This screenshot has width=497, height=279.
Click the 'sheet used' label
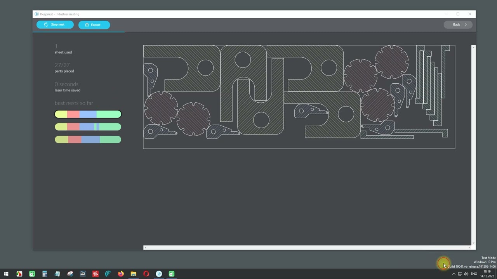[63, 52]
